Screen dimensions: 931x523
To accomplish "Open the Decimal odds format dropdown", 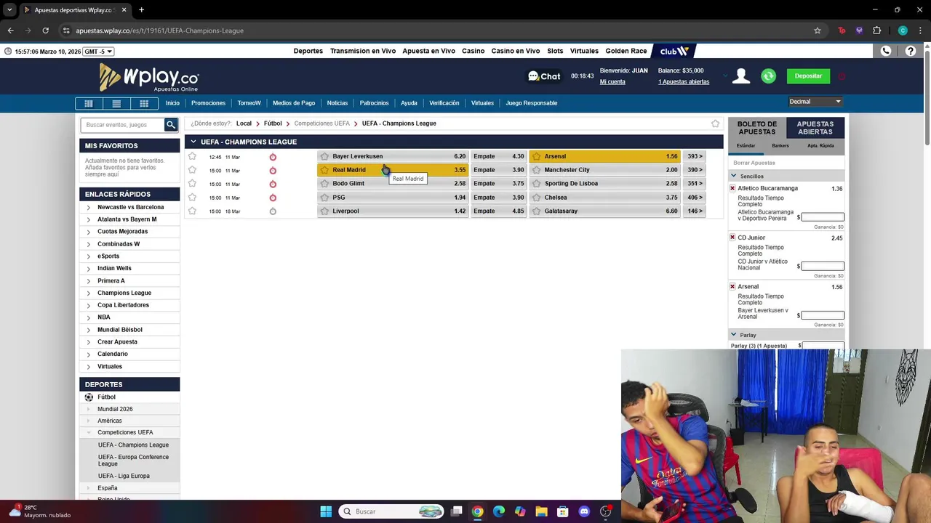I will click(815, 102).
